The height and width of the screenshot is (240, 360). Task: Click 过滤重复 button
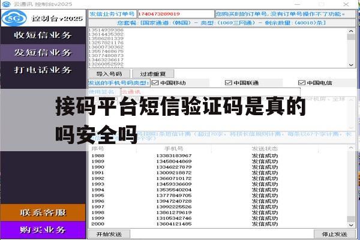(153, 74)
